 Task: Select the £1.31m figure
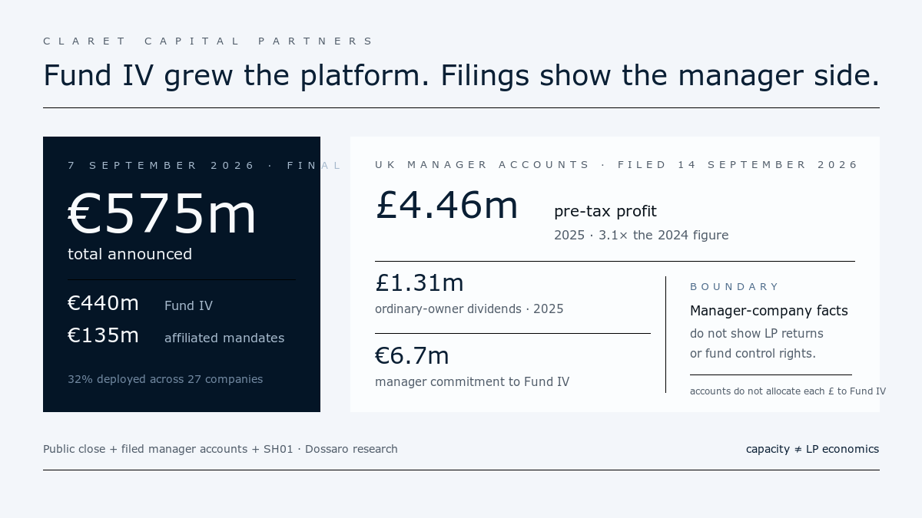point(420,283)
